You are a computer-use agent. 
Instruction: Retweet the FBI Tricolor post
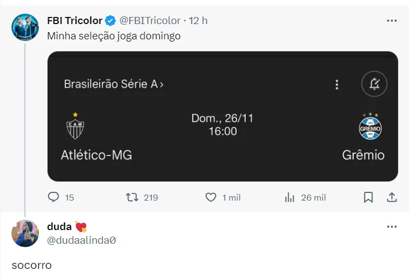click(x=132, y=197)
